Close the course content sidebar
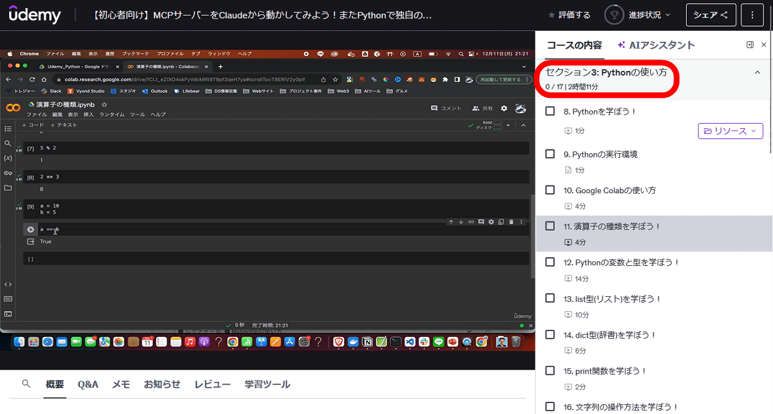The width and height of the screenshot is (773, 414). click(x=764, y=45)
